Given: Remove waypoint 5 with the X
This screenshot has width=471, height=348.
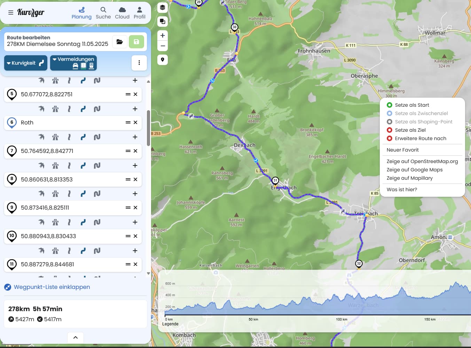Looking at the screenshot, I should pos(135,94).
